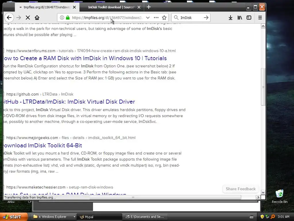Open the browser home page
Viewport: 294px width, 221px height.
pyautogui.click(x=37, y=18)
